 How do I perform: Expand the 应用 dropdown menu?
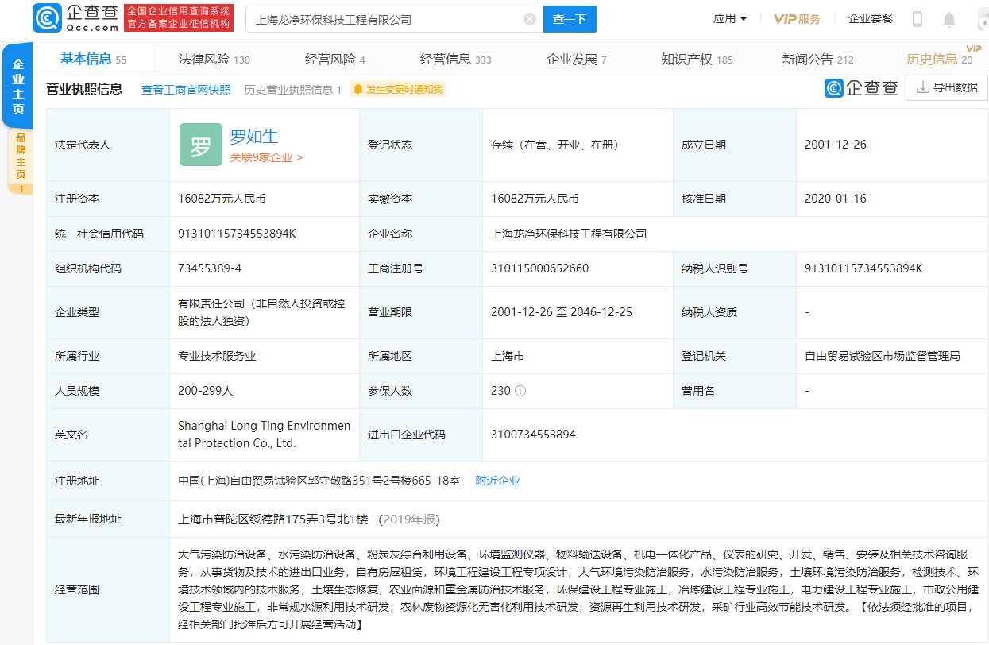coord(730,19)
